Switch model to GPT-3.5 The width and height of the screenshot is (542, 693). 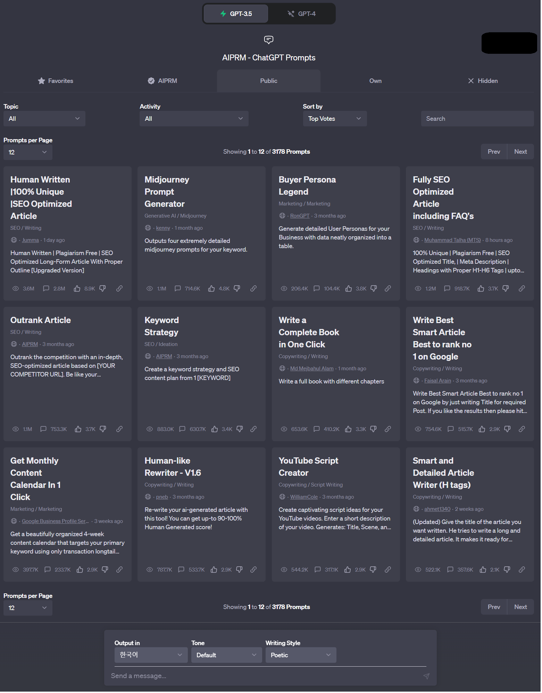coord(236,14)
